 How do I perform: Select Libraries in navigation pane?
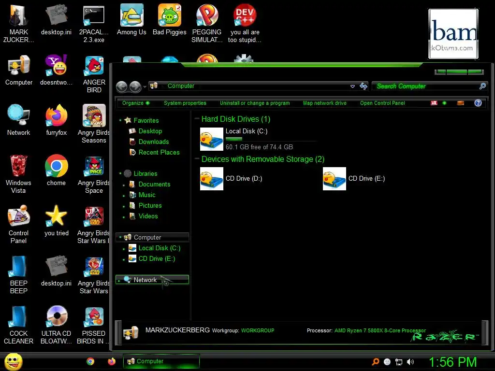click(145, 173)
